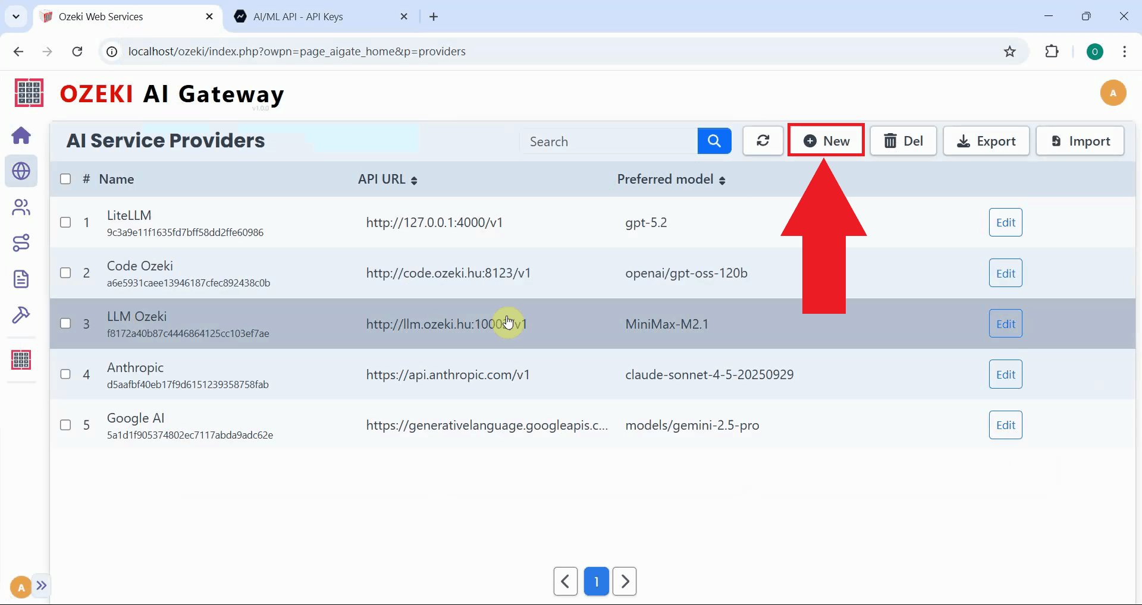Viewport: 1142px width, 605px height.
Task: Click into the Search input field
Action: tap(608, 141)
